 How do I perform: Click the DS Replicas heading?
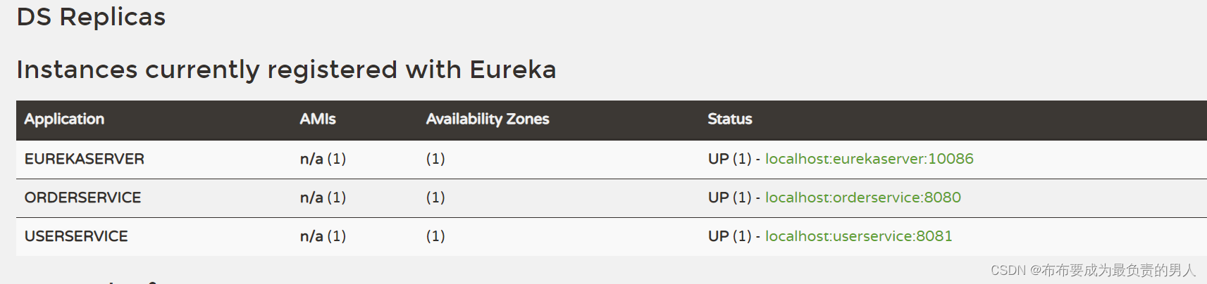91,17
